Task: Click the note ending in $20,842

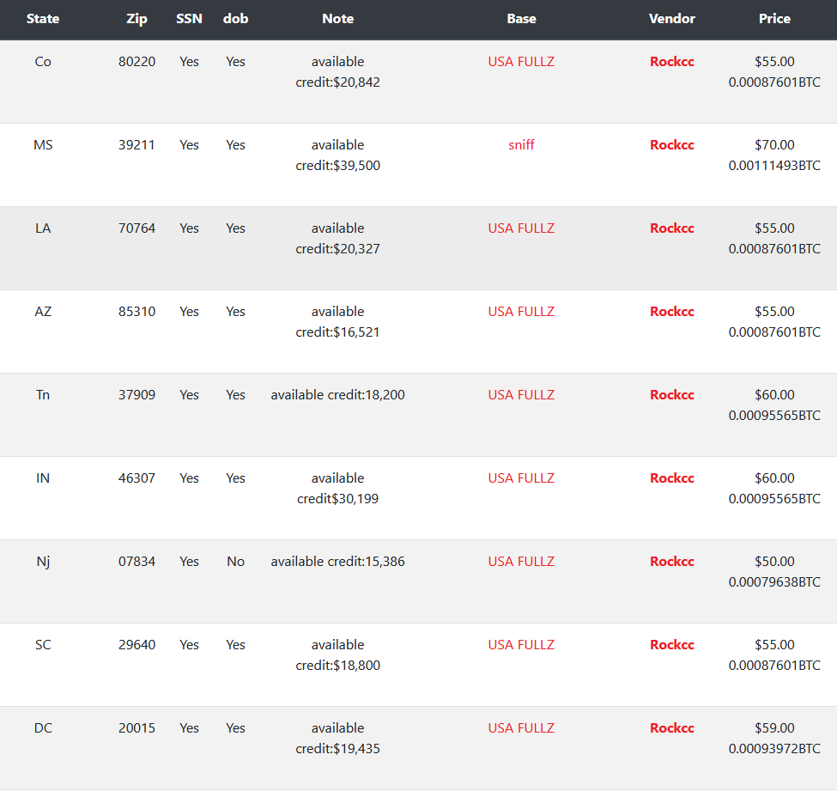Action: 338,71
